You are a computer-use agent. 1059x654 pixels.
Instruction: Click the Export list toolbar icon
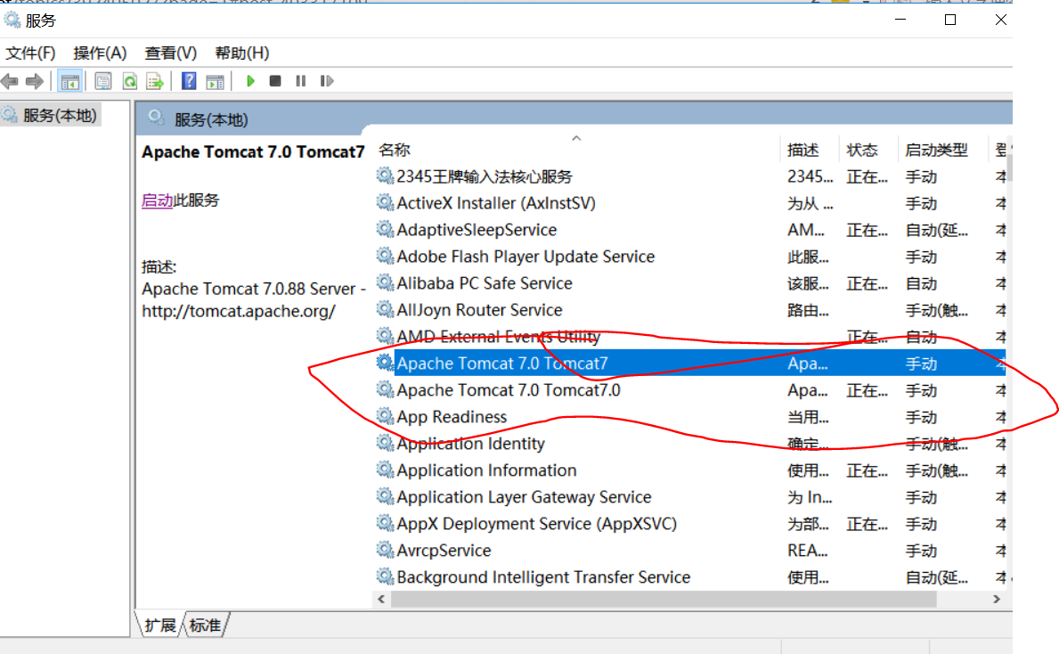(x=155, y=82)
